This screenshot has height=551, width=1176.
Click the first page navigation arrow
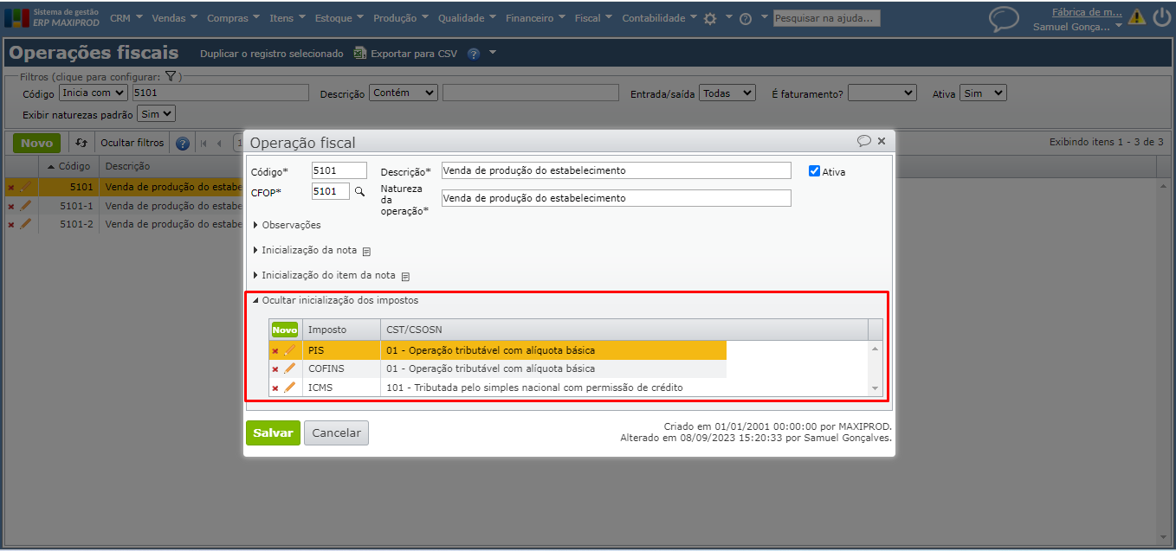204,144
